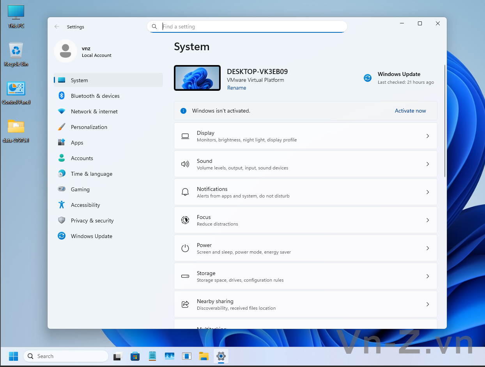The height and width of the screenshot is (367, 485).
Task: Click the Windows Update refresh icon at top right
Action: click(368, 78)
